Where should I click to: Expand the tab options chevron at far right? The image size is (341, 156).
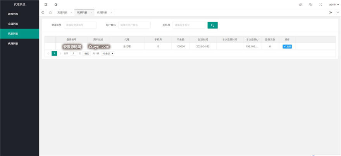pyautogui.click(x=337, y=12)
